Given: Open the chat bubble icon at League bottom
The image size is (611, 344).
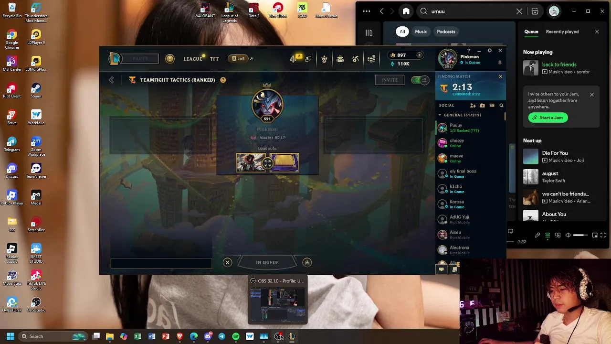Looking at the screenshot, I should coord(441,269).
